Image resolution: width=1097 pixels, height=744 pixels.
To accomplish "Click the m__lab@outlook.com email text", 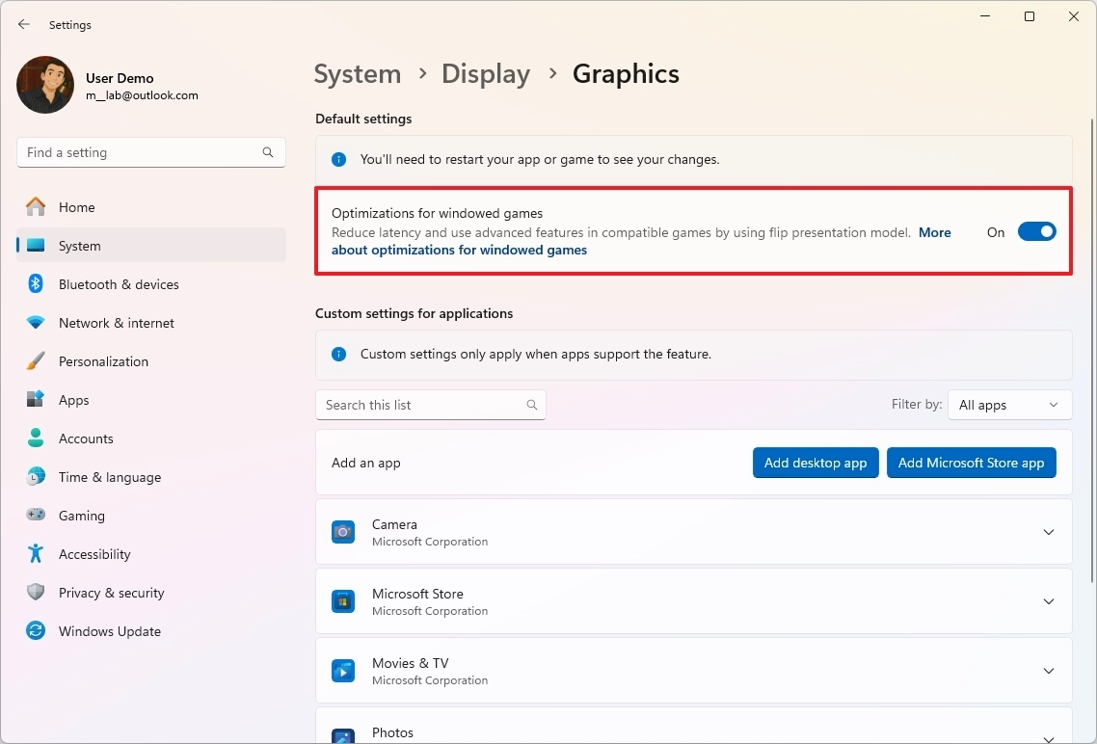I will 142,95.
